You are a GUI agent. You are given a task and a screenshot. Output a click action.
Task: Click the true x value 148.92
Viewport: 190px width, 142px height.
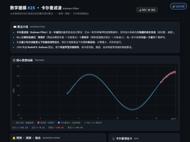pyautogui.click(x=79, y=128)
